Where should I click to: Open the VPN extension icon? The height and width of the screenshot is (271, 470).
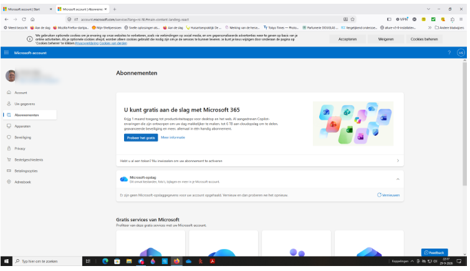click(402, 19)
